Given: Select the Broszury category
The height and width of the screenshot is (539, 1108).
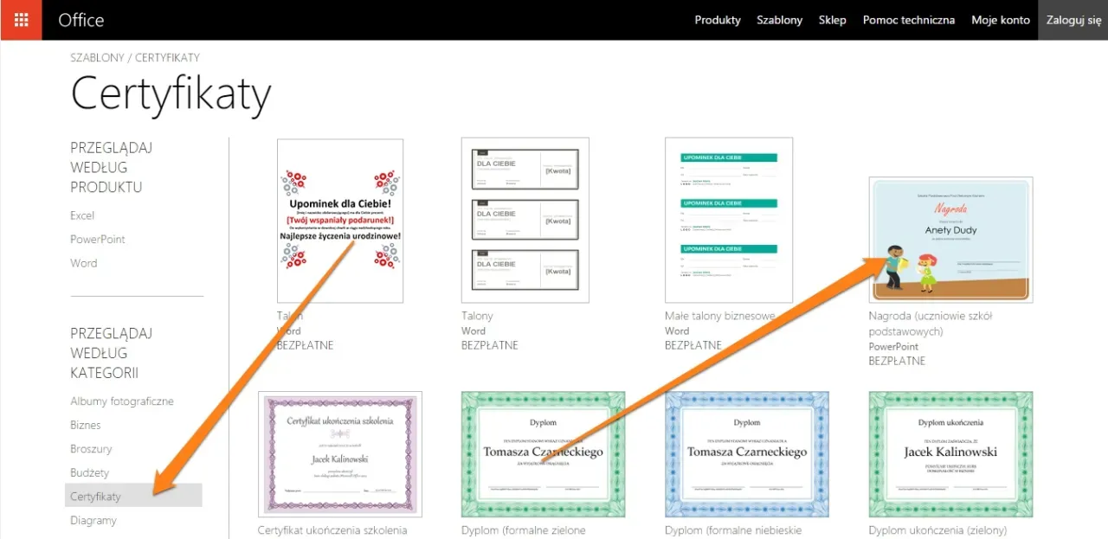Looking at the screenshot, I should click(x=91, y=449).
